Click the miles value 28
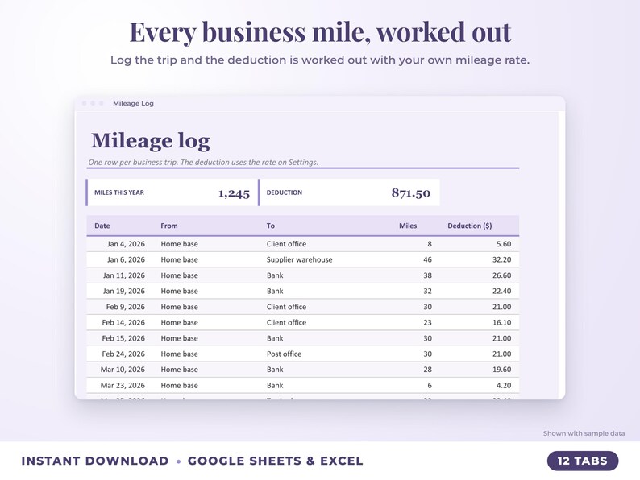The image size is (640, 480). pyautogui.click(x=427, y=370)
